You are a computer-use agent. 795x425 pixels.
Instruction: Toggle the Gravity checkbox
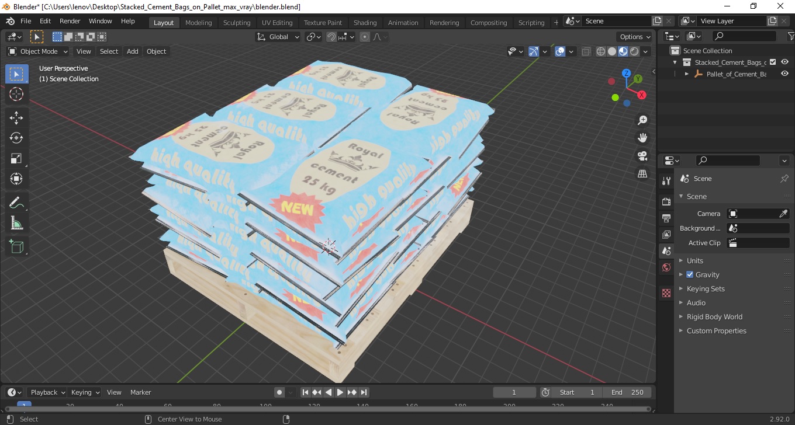690,274
